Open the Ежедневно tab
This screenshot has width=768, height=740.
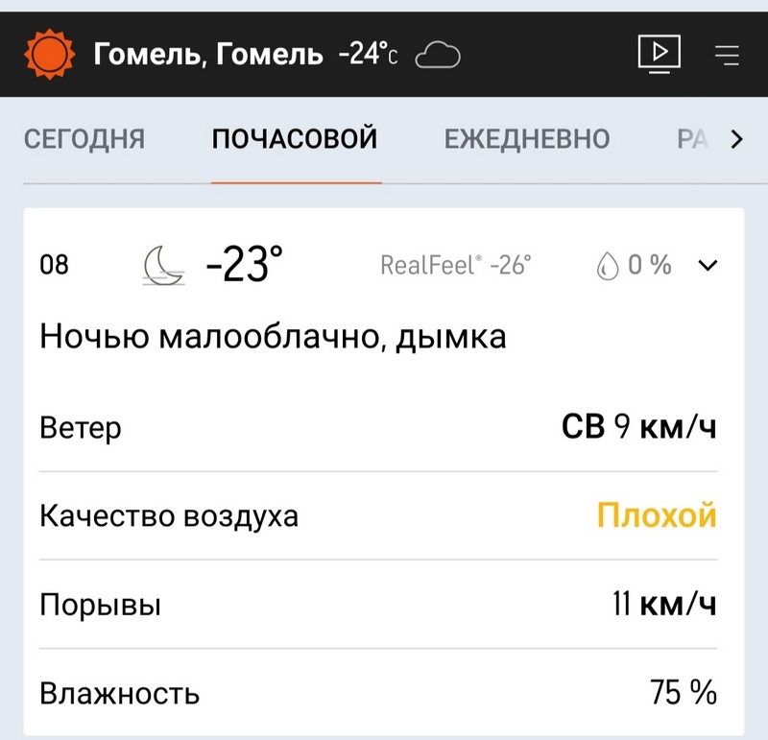click(x=527, y=139)
